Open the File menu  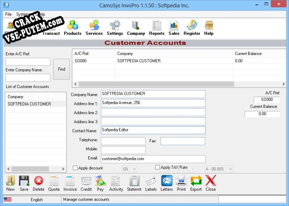[x=8, y=14]
